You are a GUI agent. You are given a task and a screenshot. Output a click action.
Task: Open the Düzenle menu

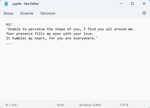(27, 13)
